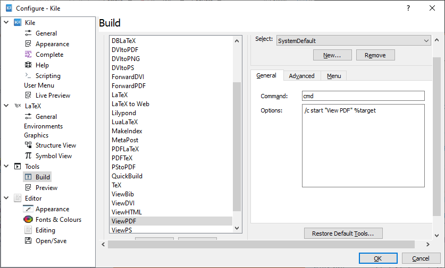
Task: Switch to the Menu tab
Action: [x=334, y=76]
